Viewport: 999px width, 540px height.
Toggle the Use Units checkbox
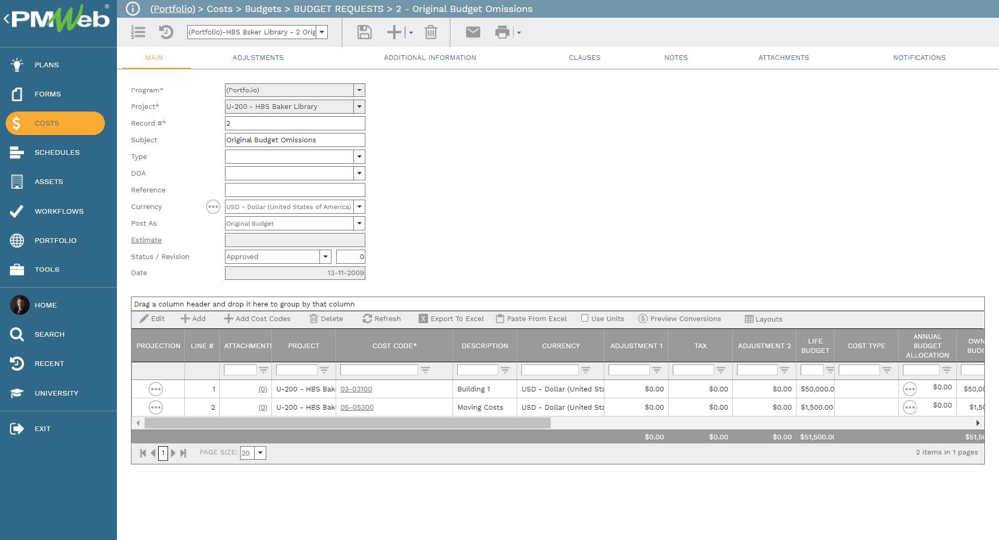pos(585,318)
